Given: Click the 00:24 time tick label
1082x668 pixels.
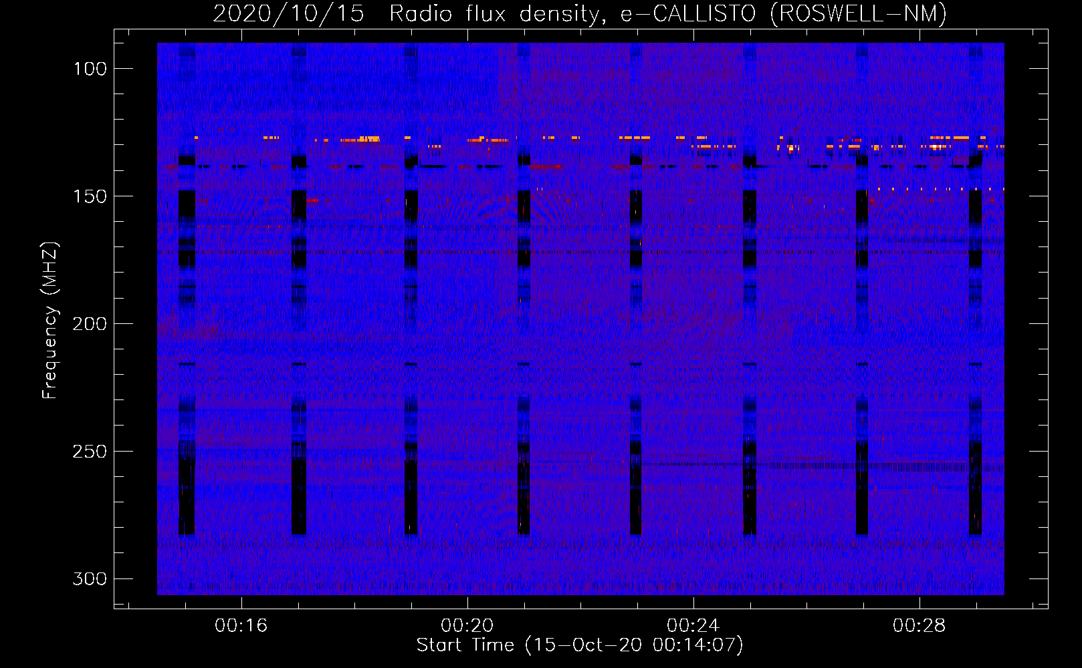Looking at the screenshot, I should click(693, 626).
